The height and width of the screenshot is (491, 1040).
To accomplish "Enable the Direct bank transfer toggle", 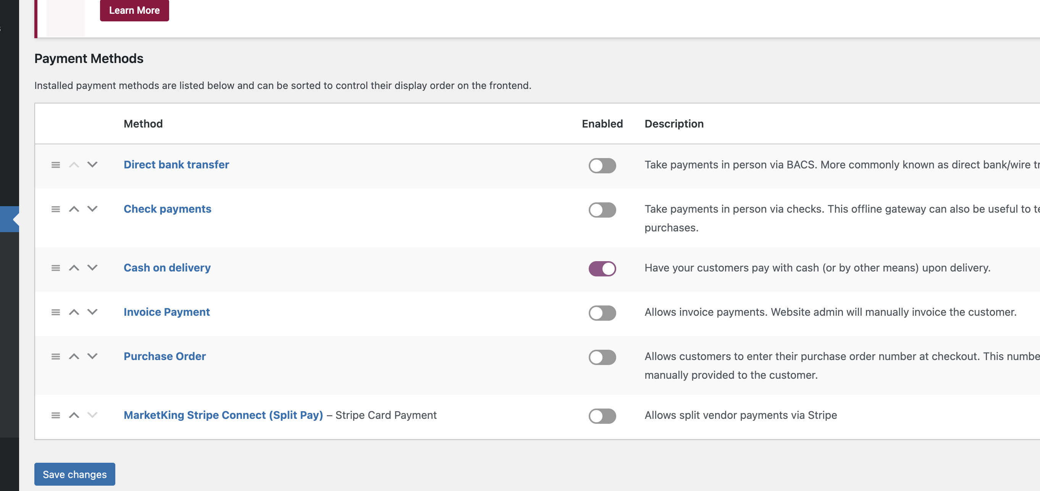I will coord(602,166).
